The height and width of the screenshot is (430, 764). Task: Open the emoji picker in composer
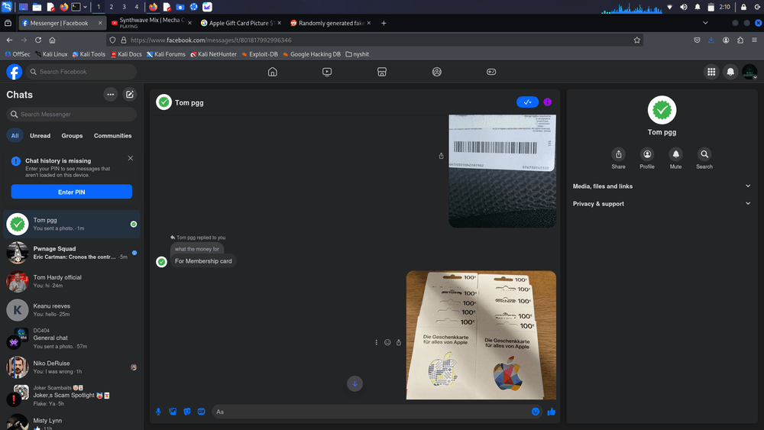(536, 412)
